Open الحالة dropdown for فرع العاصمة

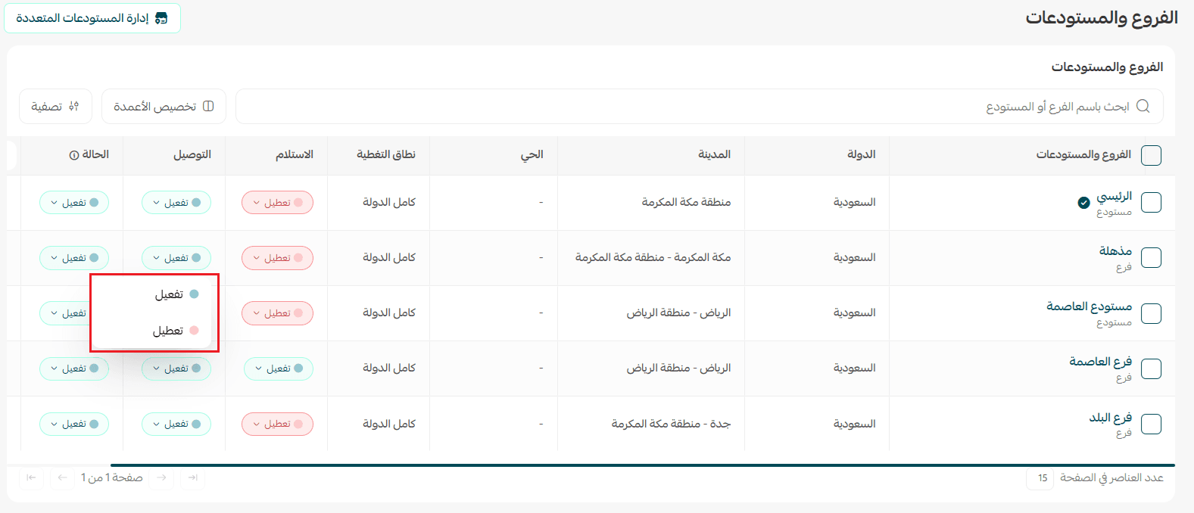[x=74, y=368]
